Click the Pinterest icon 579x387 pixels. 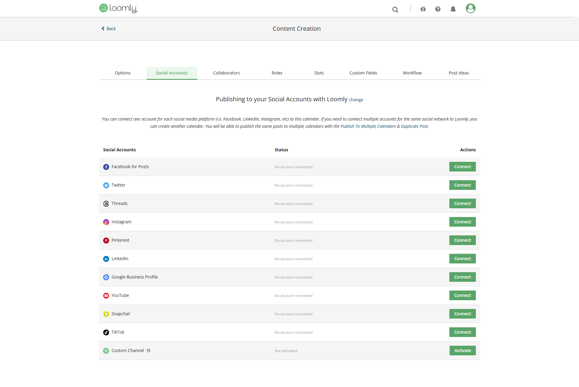(106, 241)
